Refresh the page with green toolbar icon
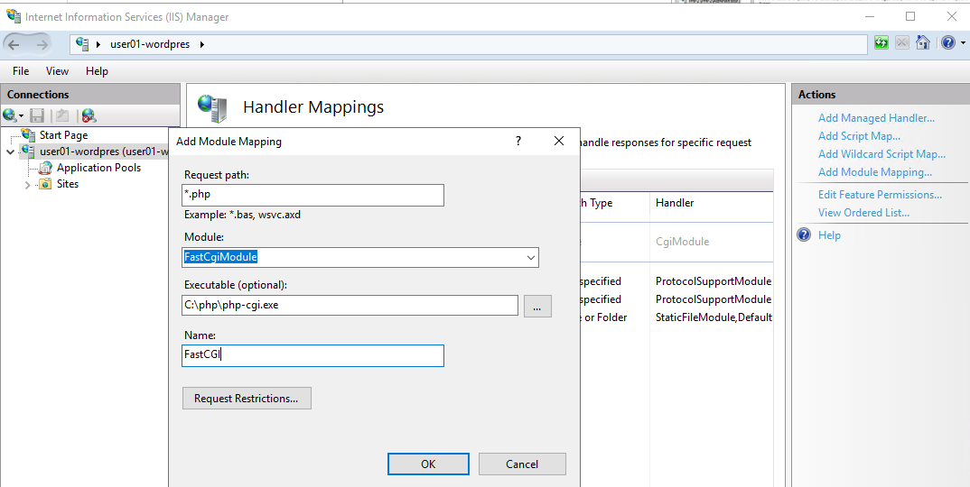This screenshot has height=487, width=970. point(881,42)
